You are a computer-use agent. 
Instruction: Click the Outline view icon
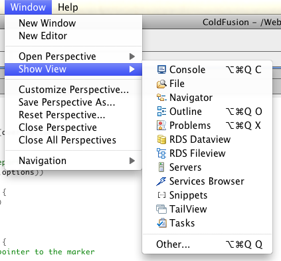coord(161,112)
